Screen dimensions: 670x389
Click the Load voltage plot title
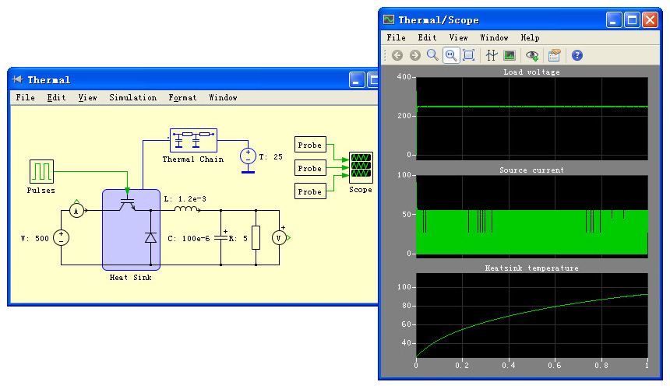531,72
